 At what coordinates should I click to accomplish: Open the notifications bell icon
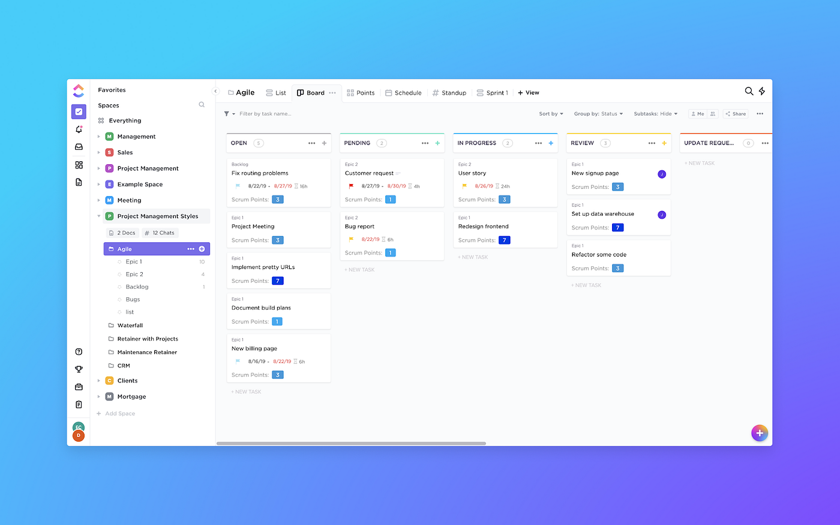tap(79, 129)
